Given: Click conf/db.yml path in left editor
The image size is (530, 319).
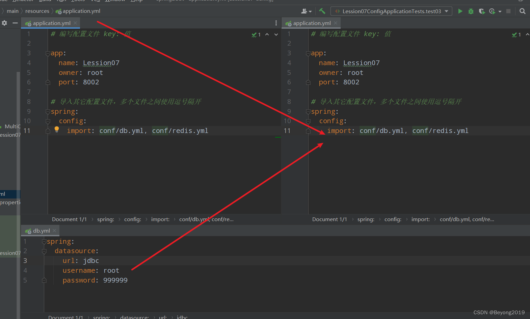Looking at the screenshot, I should (x=122, y=131).
